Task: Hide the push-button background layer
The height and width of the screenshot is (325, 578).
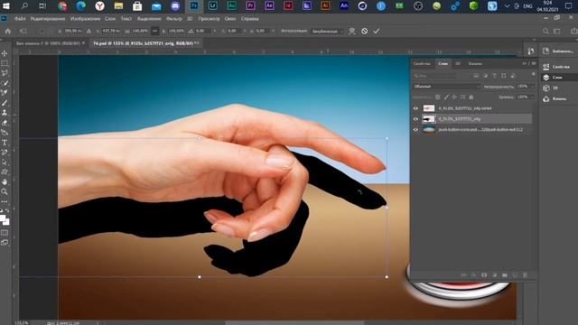Action: (415, 130)
